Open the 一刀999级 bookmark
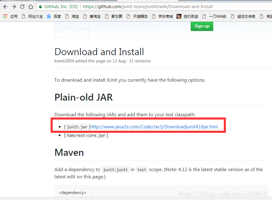272x200 pixels. click(x=214, y=17)
